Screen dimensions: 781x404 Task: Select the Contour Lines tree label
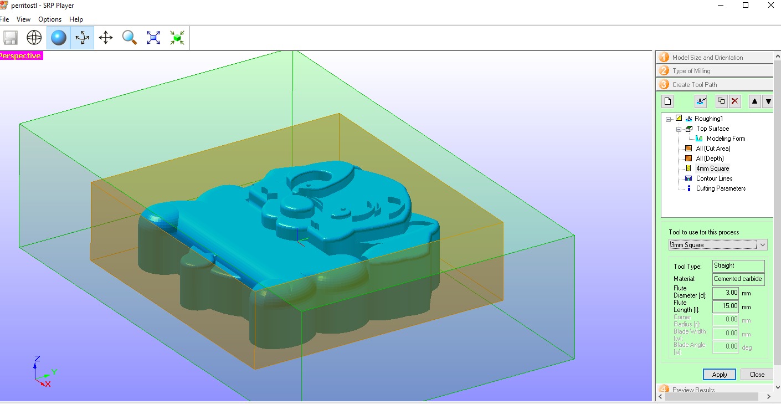714,178
